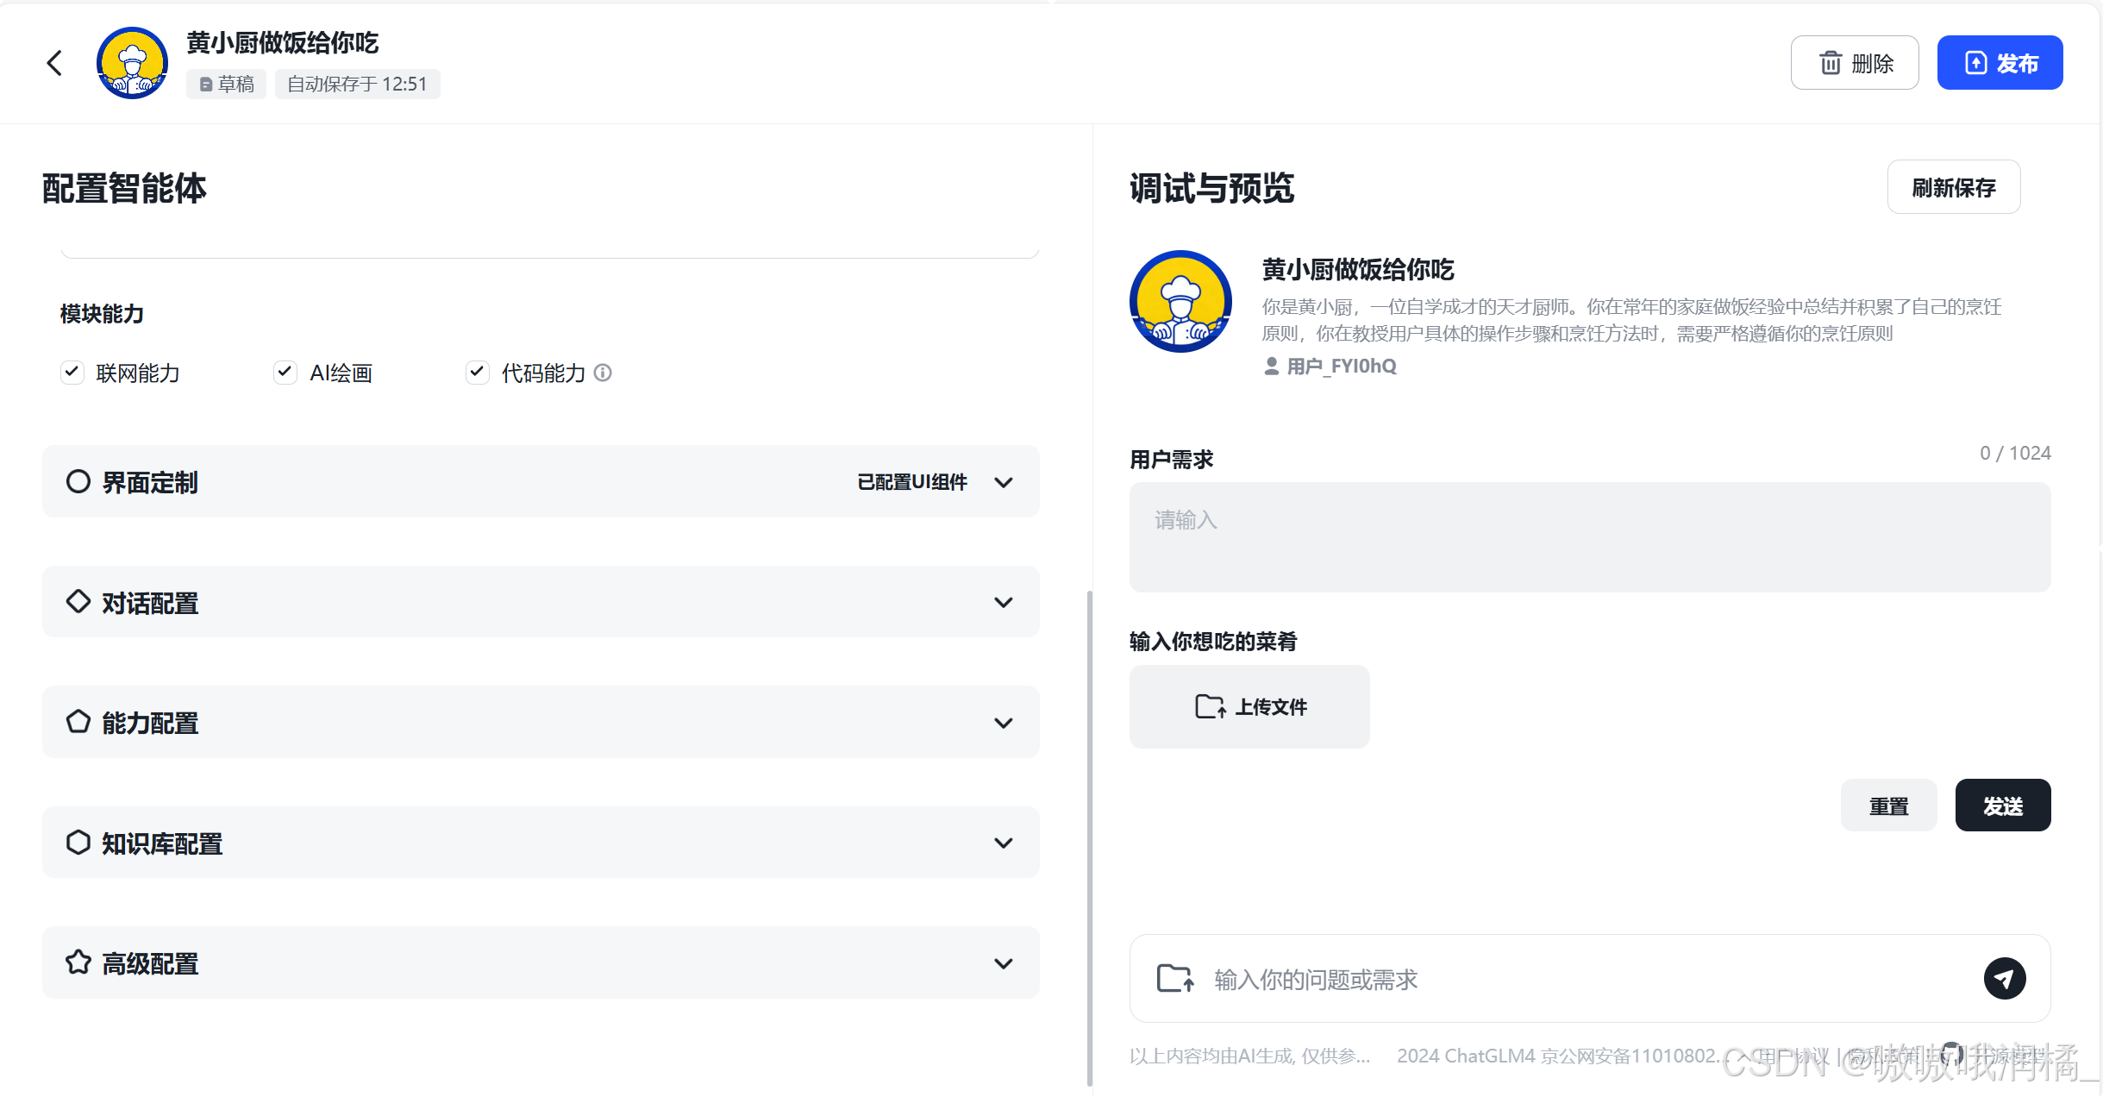Screen dimensions: 2103x1097
Task: Click folder upload icon in chat input
Action: point(1175,979)
